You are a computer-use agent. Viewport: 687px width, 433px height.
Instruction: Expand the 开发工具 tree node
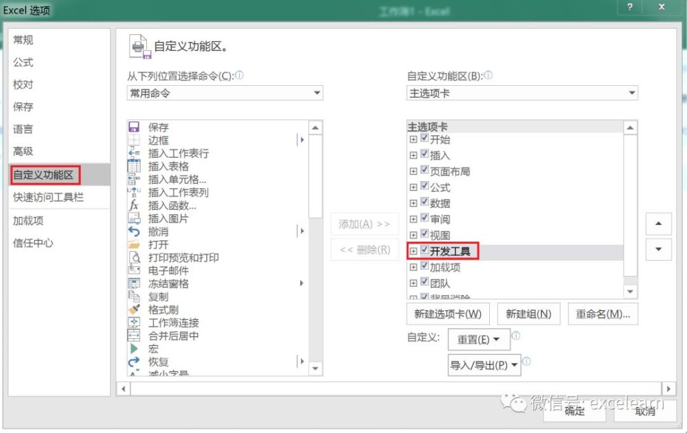413,251
